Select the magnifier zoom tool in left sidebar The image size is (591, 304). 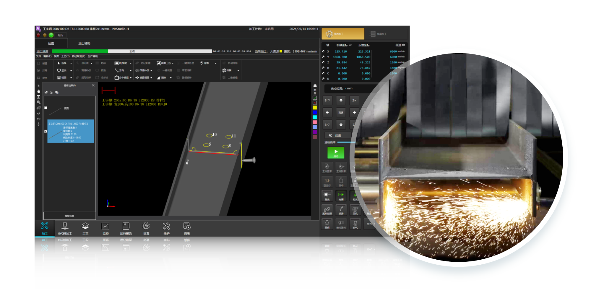point(38,102)
